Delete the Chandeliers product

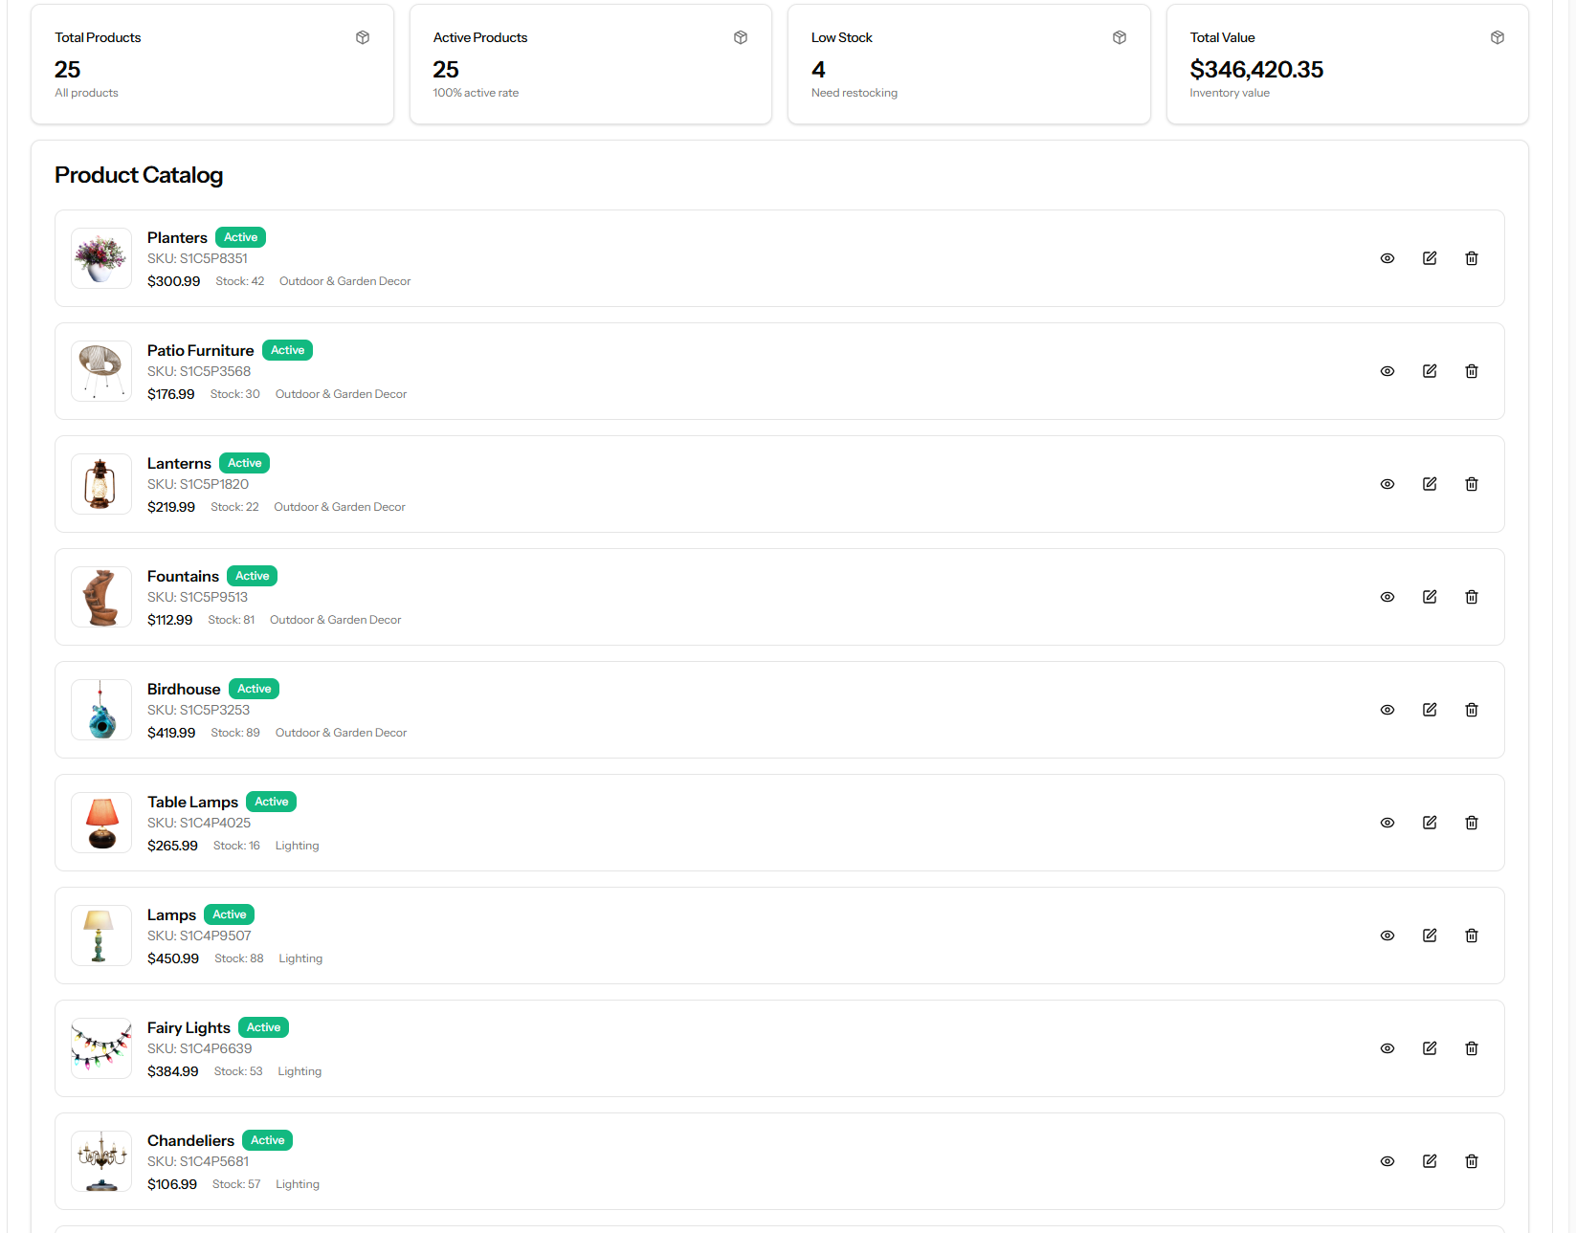point(1472,1161)
